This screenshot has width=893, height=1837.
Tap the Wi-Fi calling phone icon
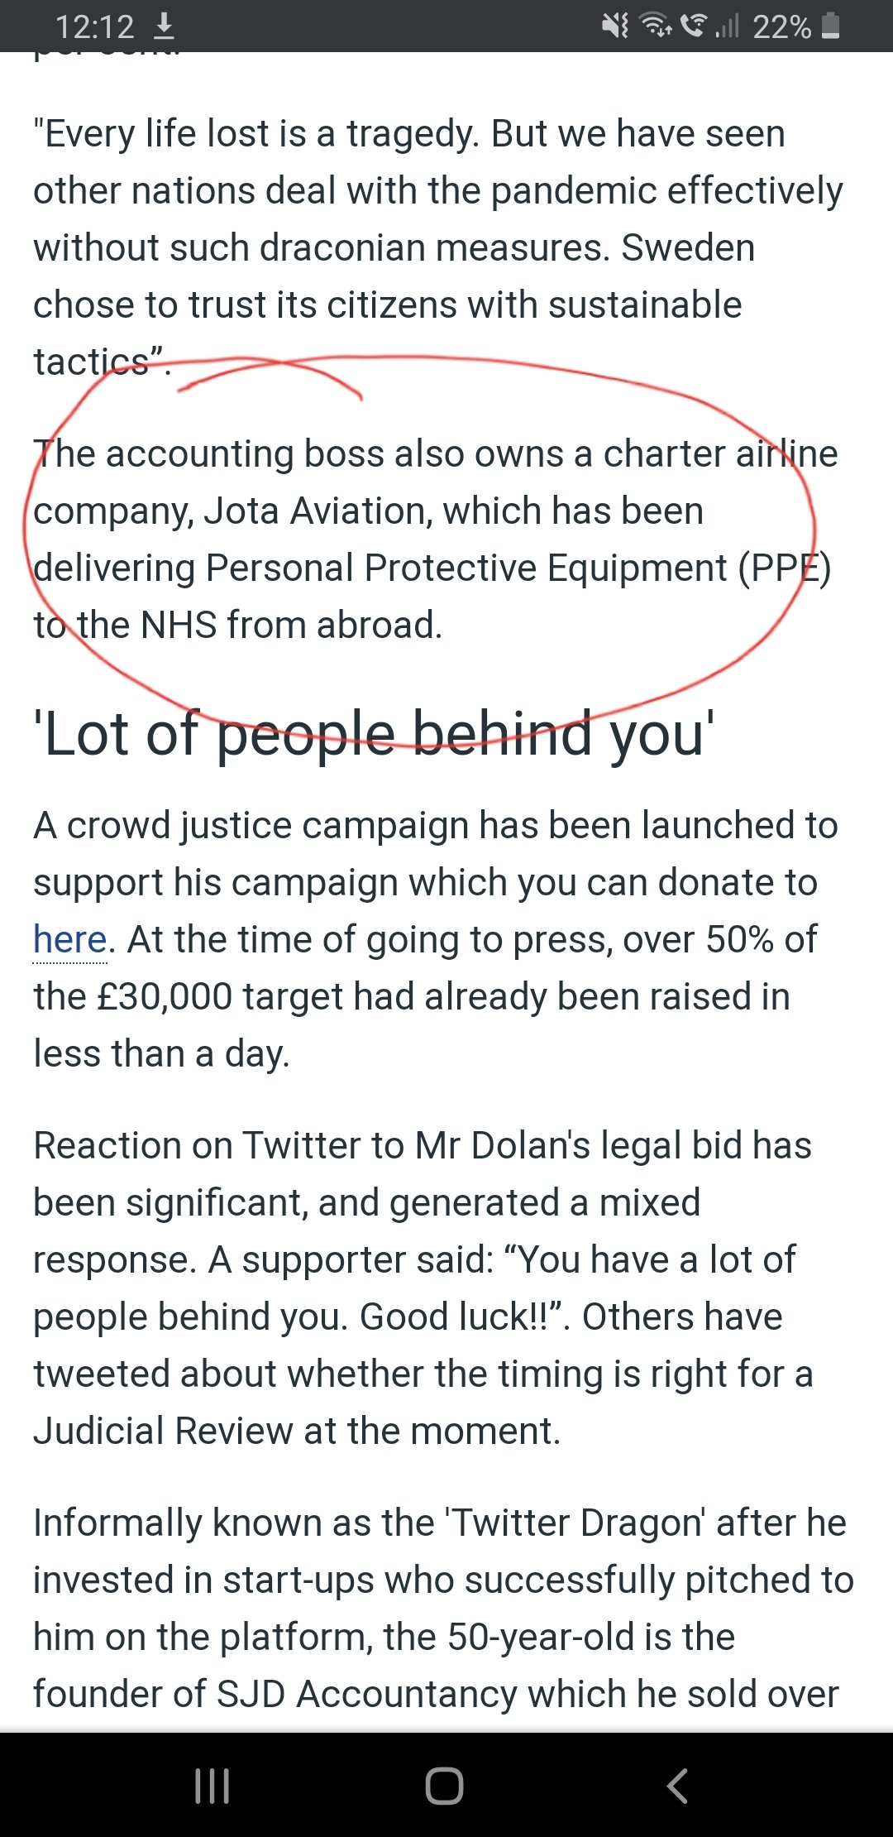(695, 26)
